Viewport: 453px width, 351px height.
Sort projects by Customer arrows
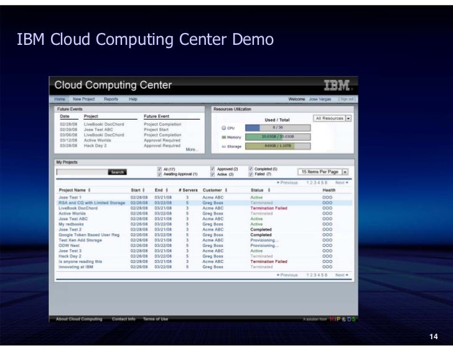[226, 190]
